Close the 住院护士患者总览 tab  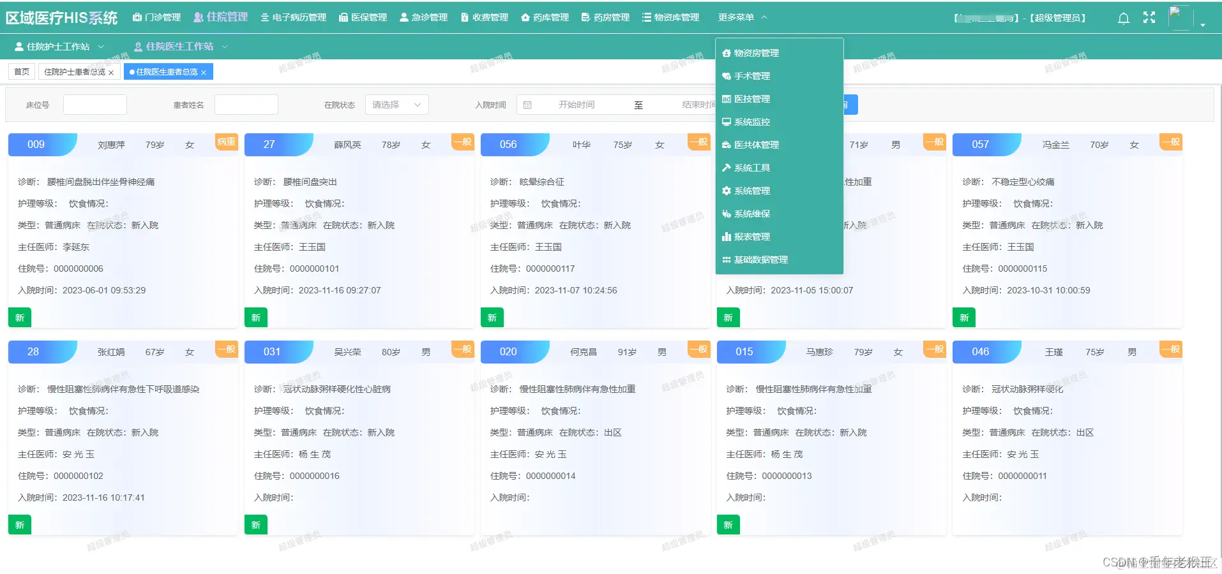tap(111, 71)
